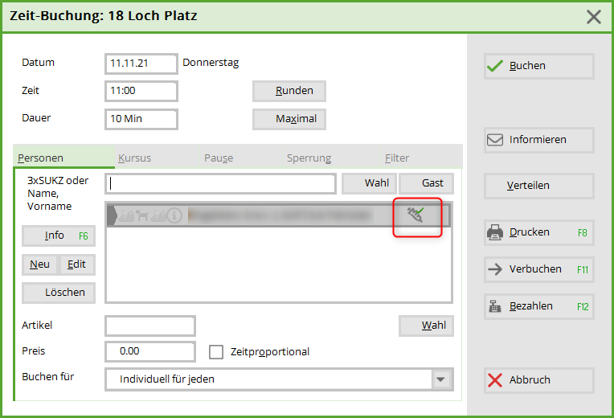Switch to the Kursus tab
This screenshot has height=418, width=614.
click(x=135, y=158)
